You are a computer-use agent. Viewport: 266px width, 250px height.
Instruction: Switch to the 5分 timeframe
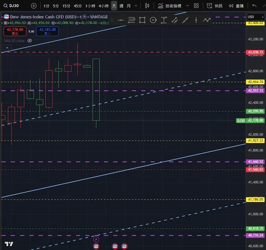[56, 6]
